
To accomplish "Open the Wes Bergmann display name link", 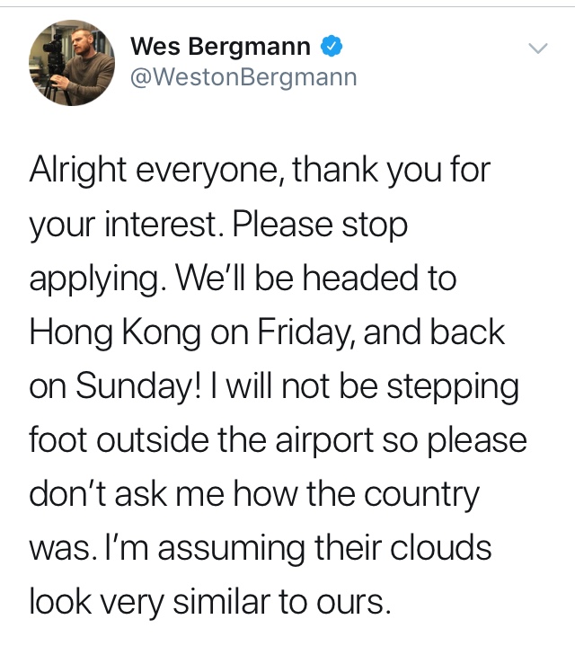I will [220, 46].
